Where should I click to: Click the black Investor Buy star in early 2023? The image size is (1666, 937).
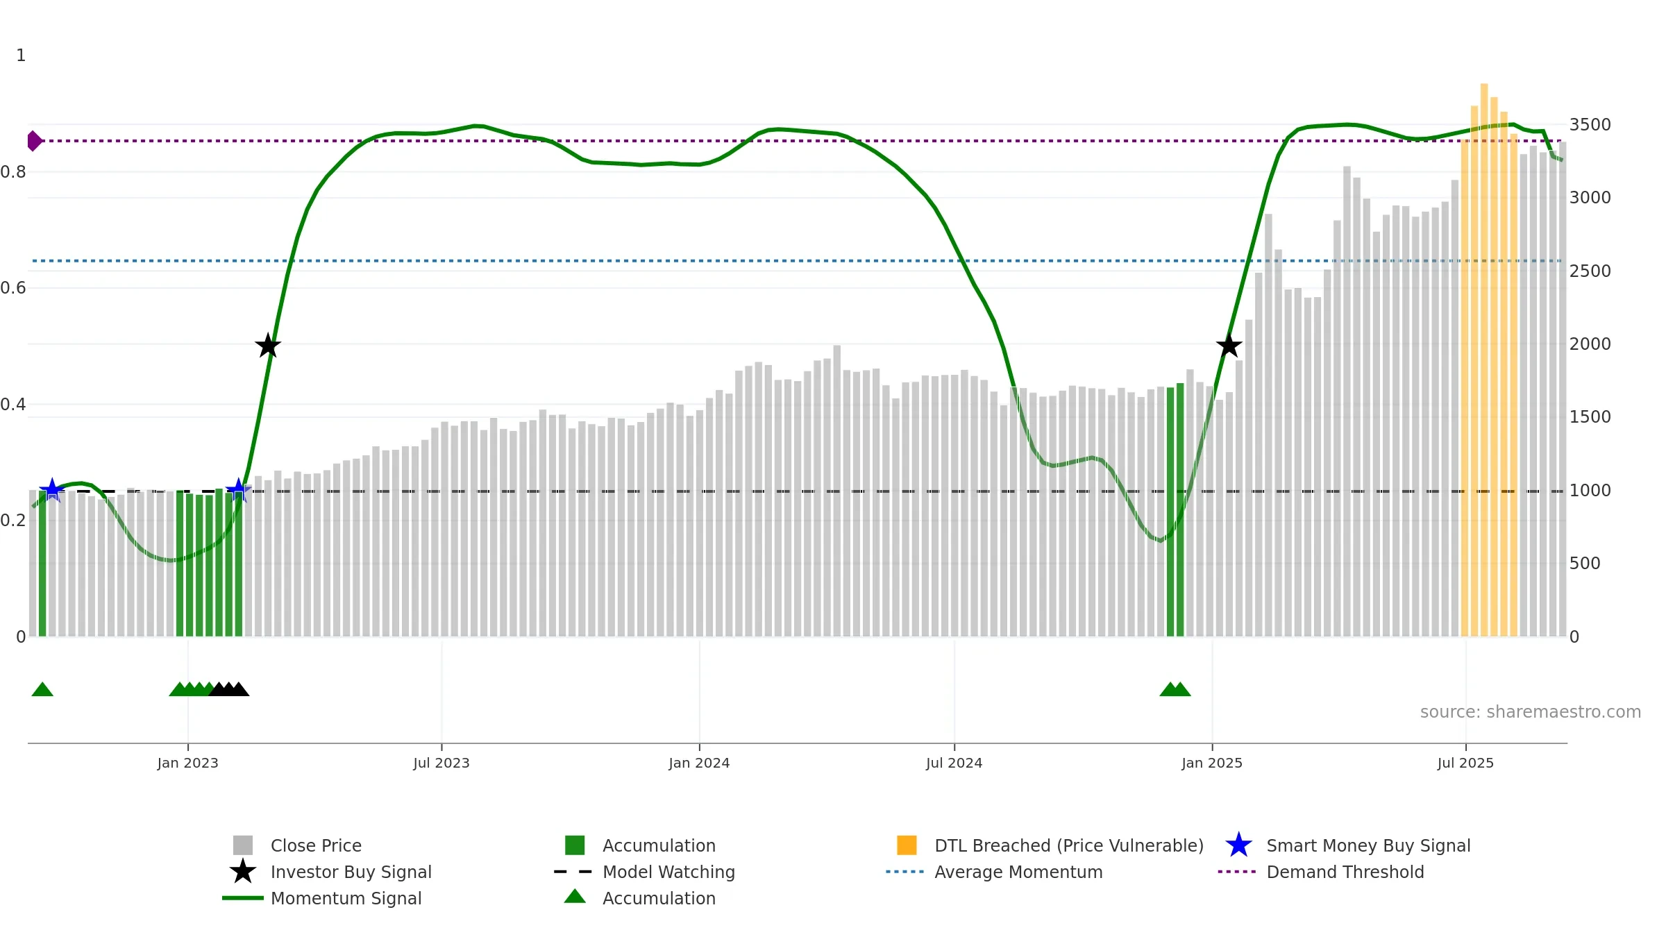[268, 346]
